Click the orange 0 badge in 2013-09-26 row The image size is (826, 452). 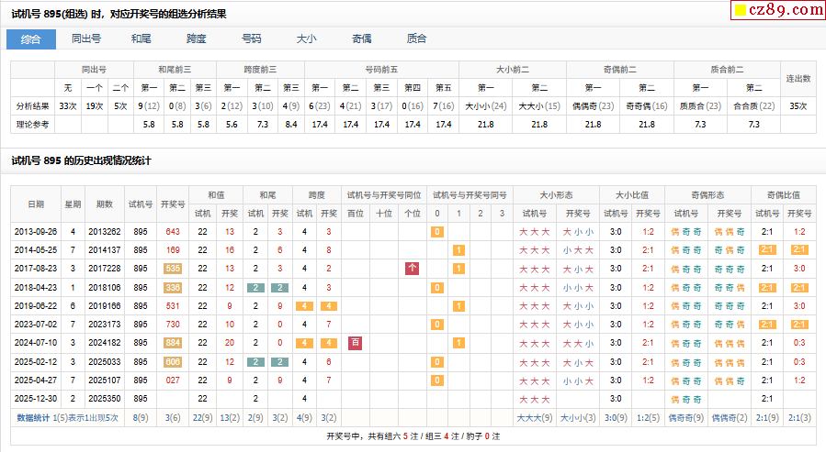[437, 232]
